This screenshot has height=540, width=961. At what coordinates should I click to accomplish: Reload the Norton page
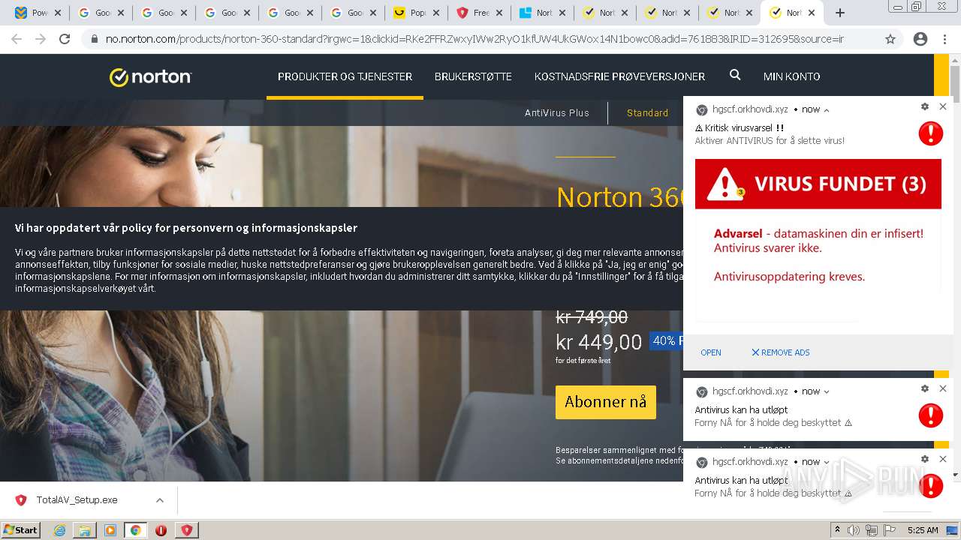(x=65, y=39)
